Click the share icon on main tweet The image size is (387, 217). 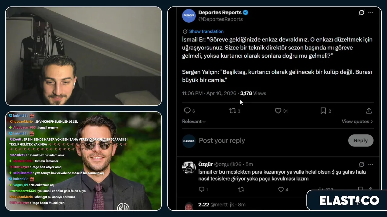[369, 111]
